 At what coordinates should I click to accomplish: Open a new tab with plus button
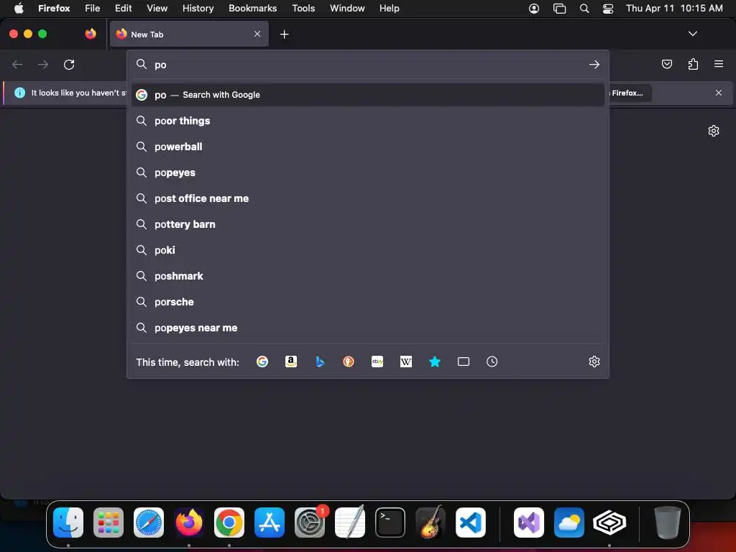pos(284,34)
